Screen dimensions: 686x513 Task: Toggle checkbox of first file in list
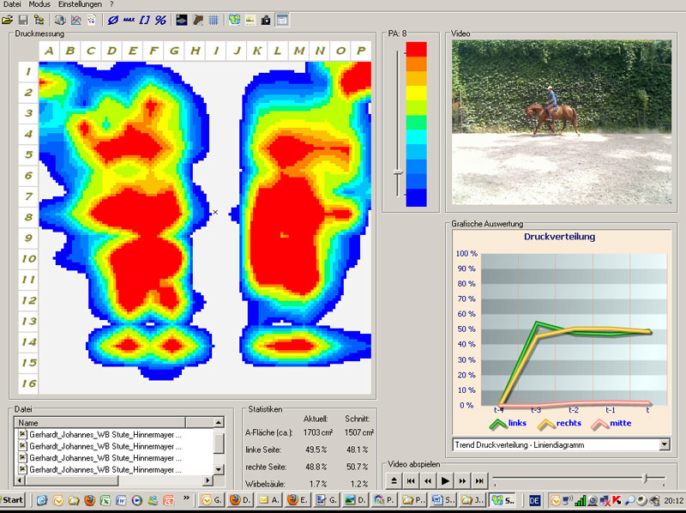[22, 435]
